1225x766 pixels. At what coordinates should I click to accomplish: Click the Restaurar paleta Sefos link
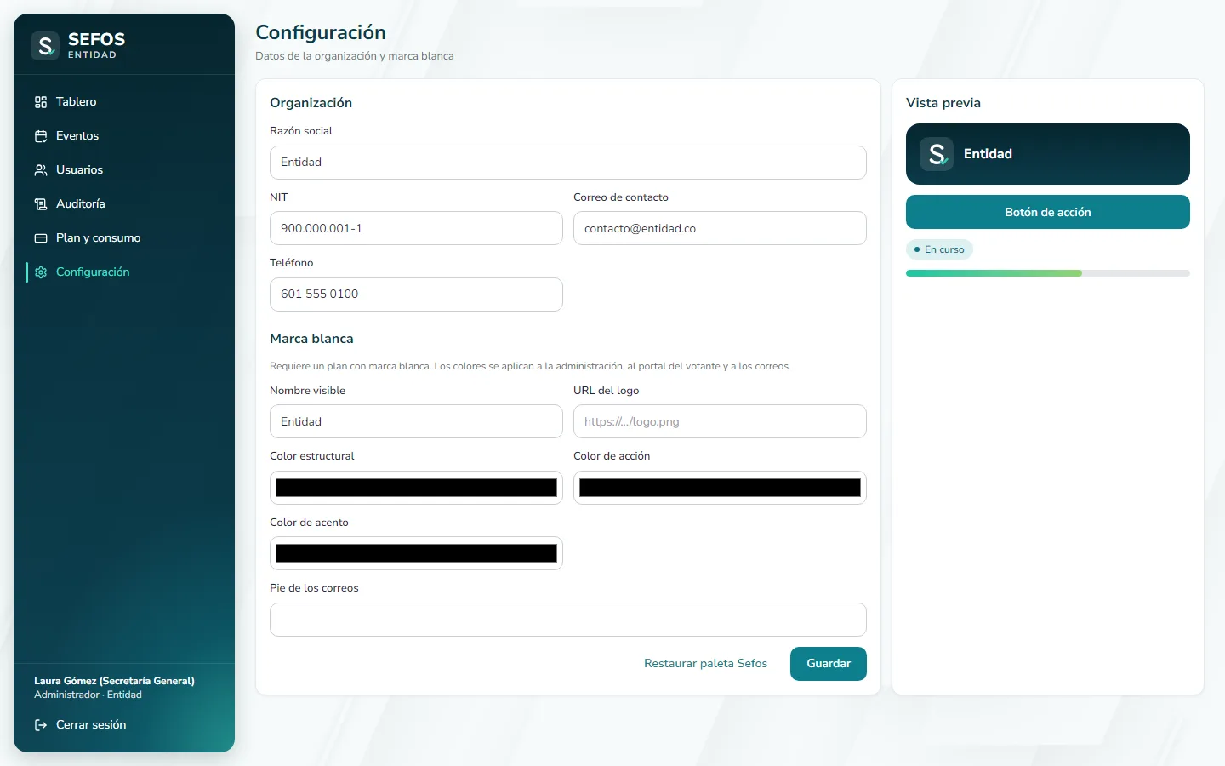click(x=705, y=664)
